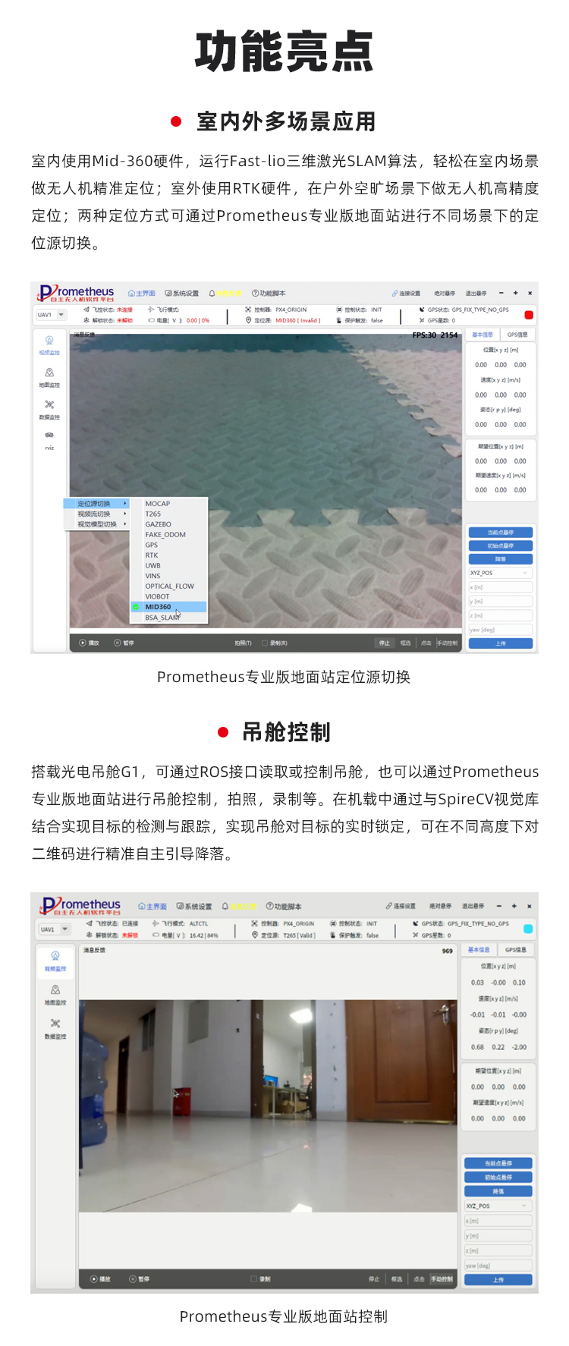Click 初始点悬停 button in upper screenshot
Image resolution: width=569 pixels, height=1346 pixels.
500,546
